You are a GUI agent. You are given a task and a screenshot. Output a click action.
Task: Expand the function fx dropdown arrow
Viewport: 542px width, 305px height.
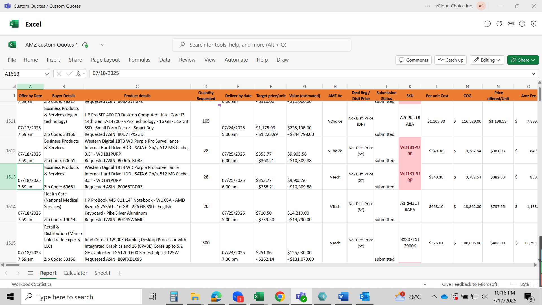84,74
